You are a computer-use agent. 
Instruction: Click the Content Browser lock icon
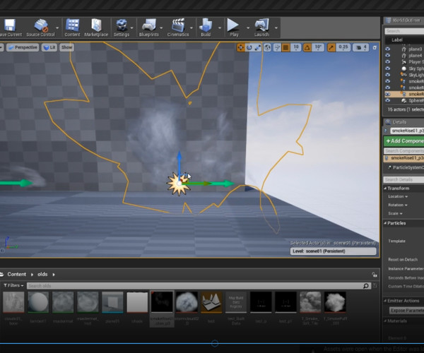click(x=375, y=275)
